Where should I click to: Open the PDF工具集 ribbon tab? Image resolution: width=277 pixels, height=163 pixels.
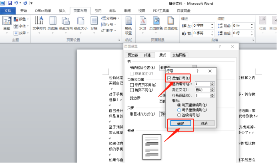[161, 11]
